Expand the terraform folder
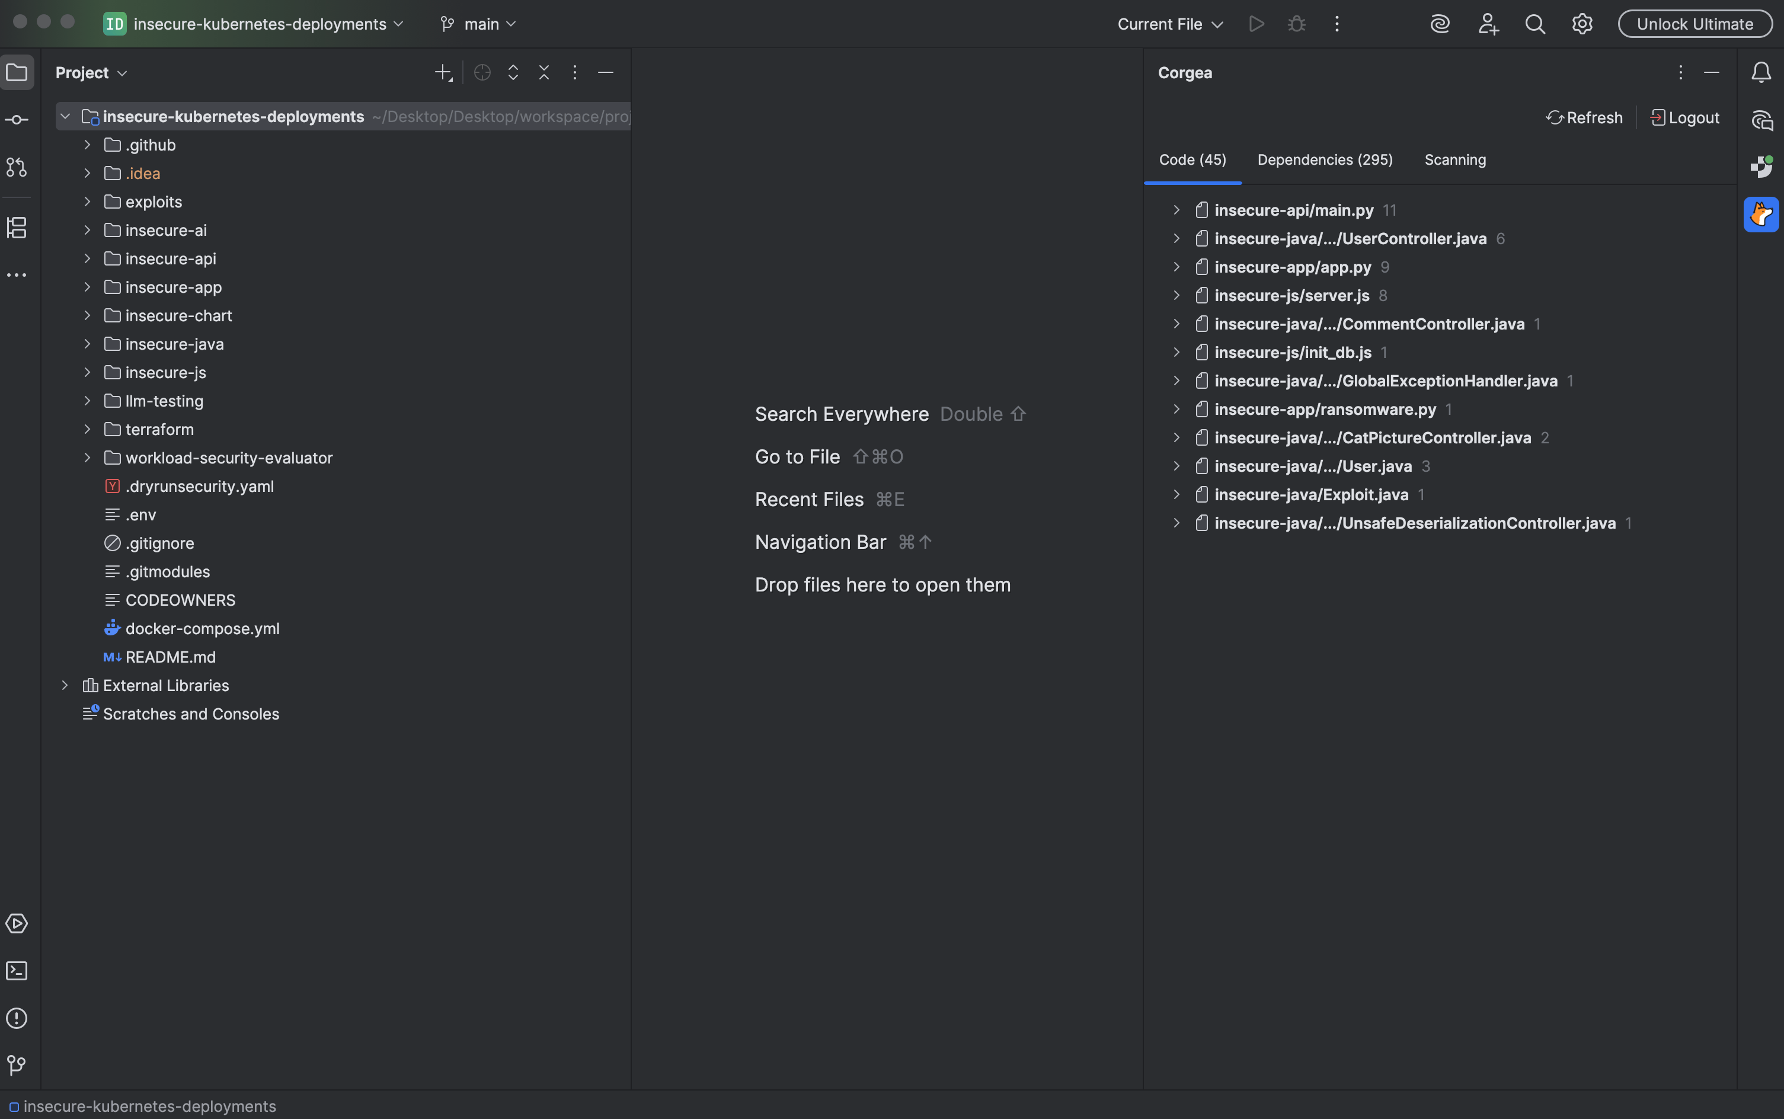 87,429
